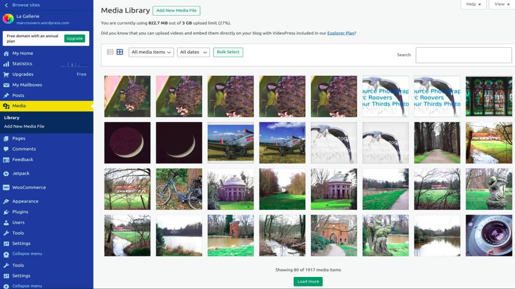This screenshot has width=515, height=289.
Task: Expand the Help dropdown tab
Action: pos(473,4)
